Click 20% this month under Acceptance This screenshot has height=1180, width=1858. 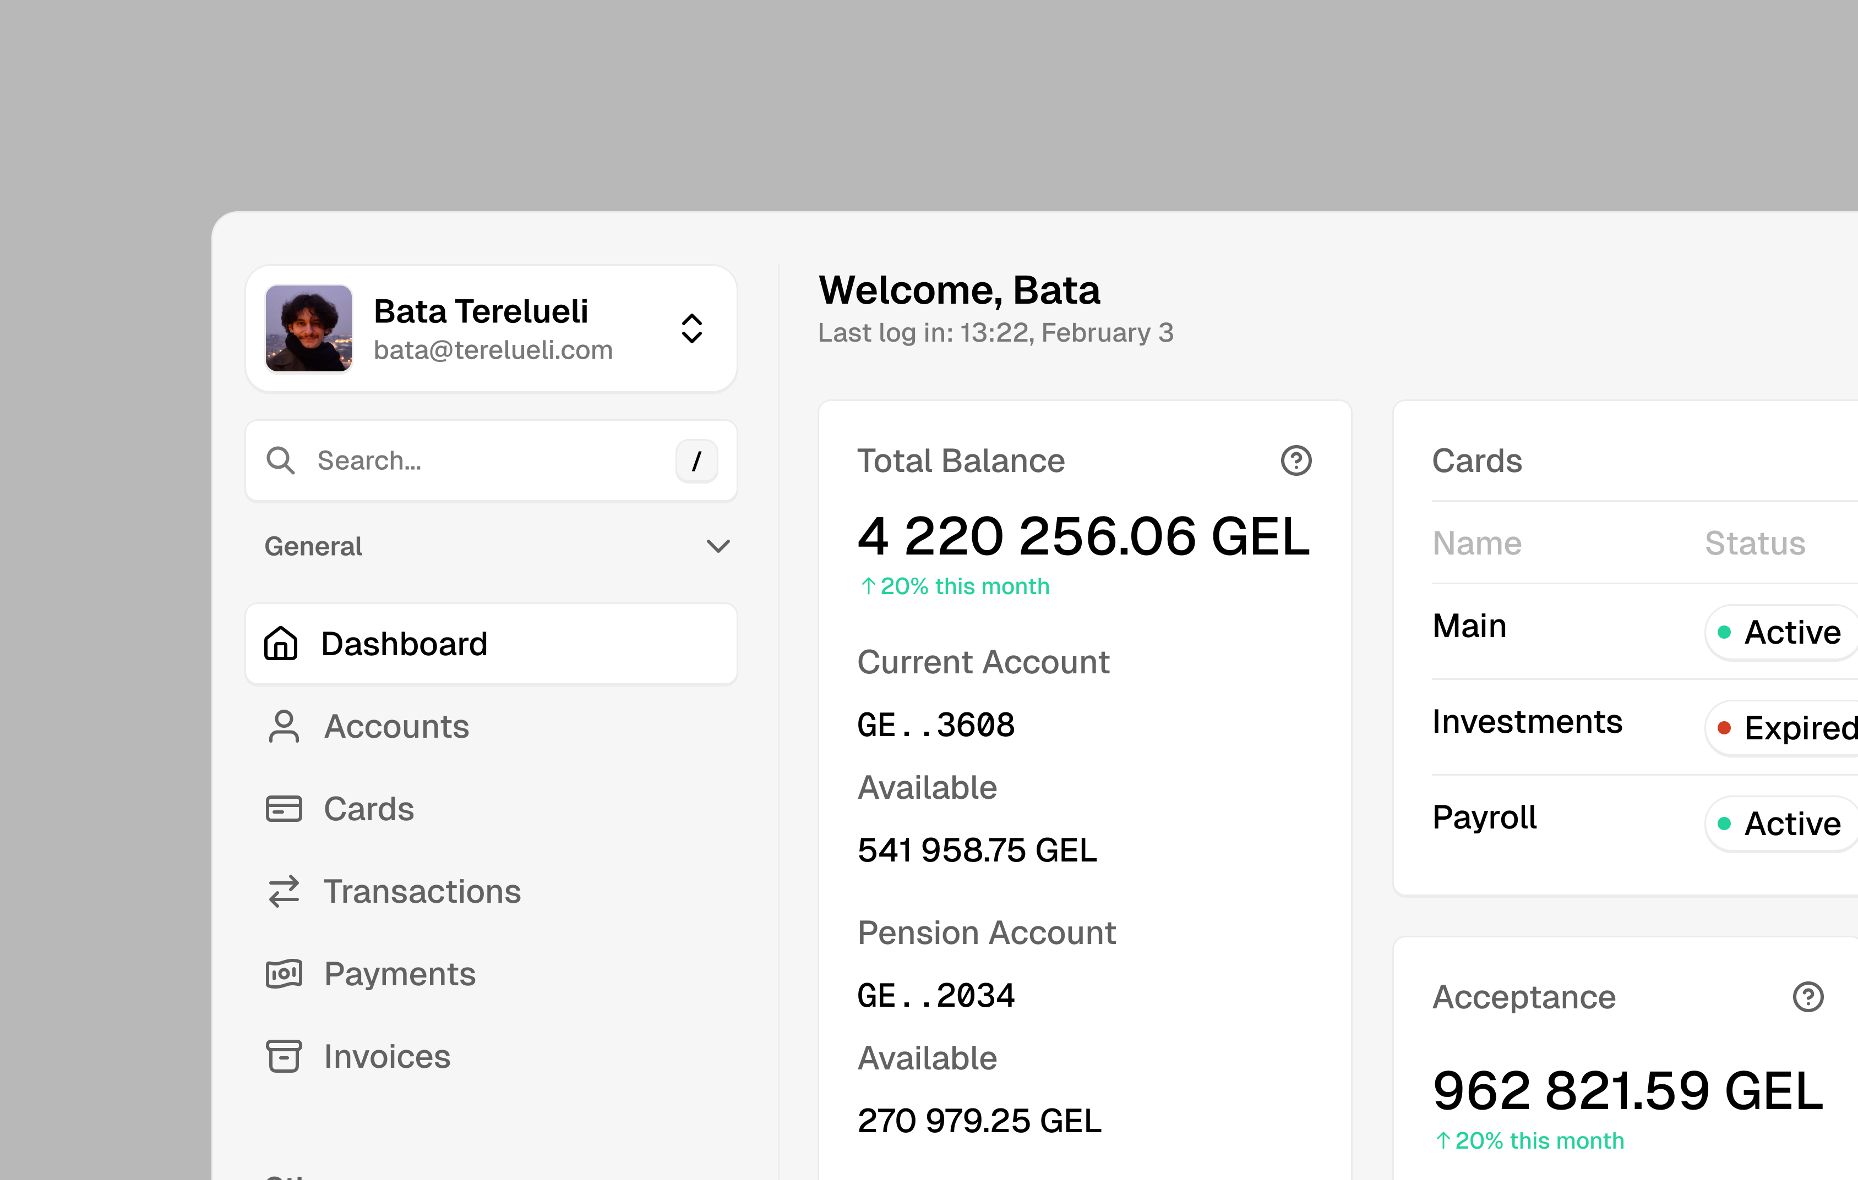pos(1529,1141)
